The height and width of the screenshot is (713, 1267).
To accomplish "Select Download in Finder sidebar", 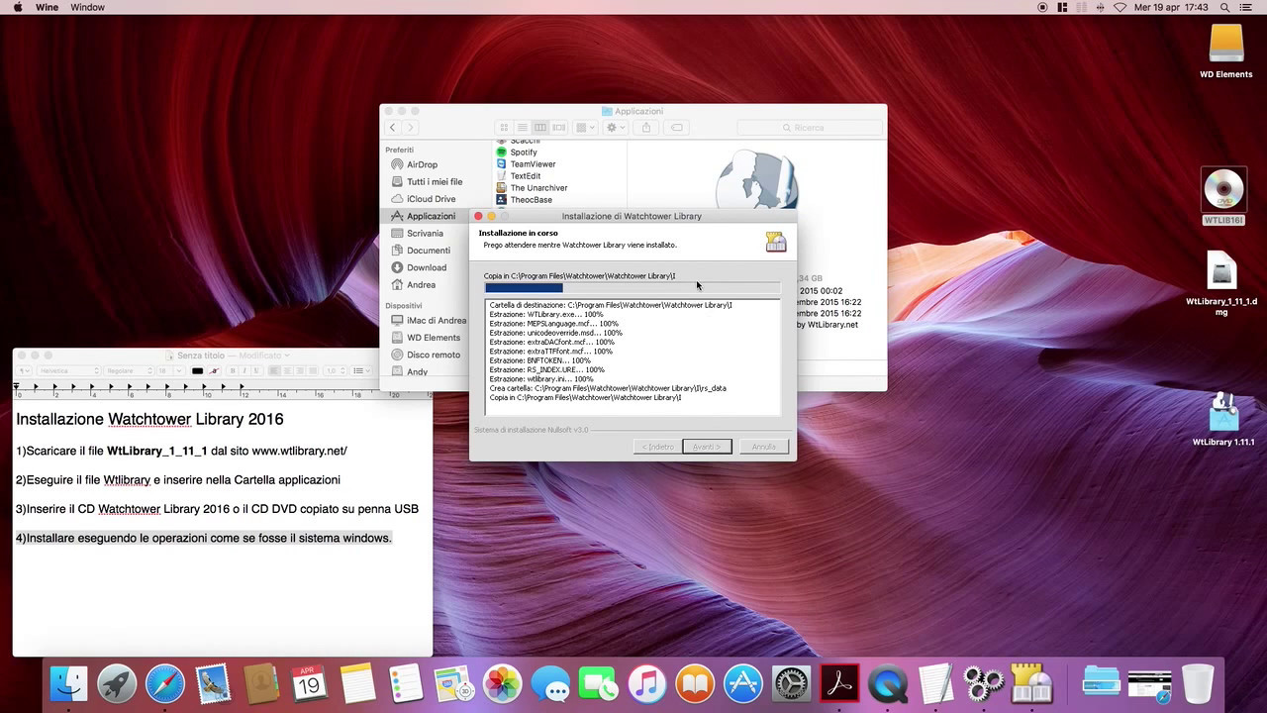I will (x=427, y=267).
